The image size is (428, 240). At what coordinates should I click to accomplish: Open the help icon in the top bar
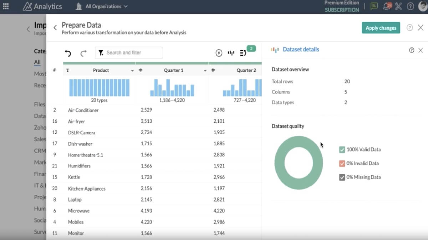click(410, 6)
